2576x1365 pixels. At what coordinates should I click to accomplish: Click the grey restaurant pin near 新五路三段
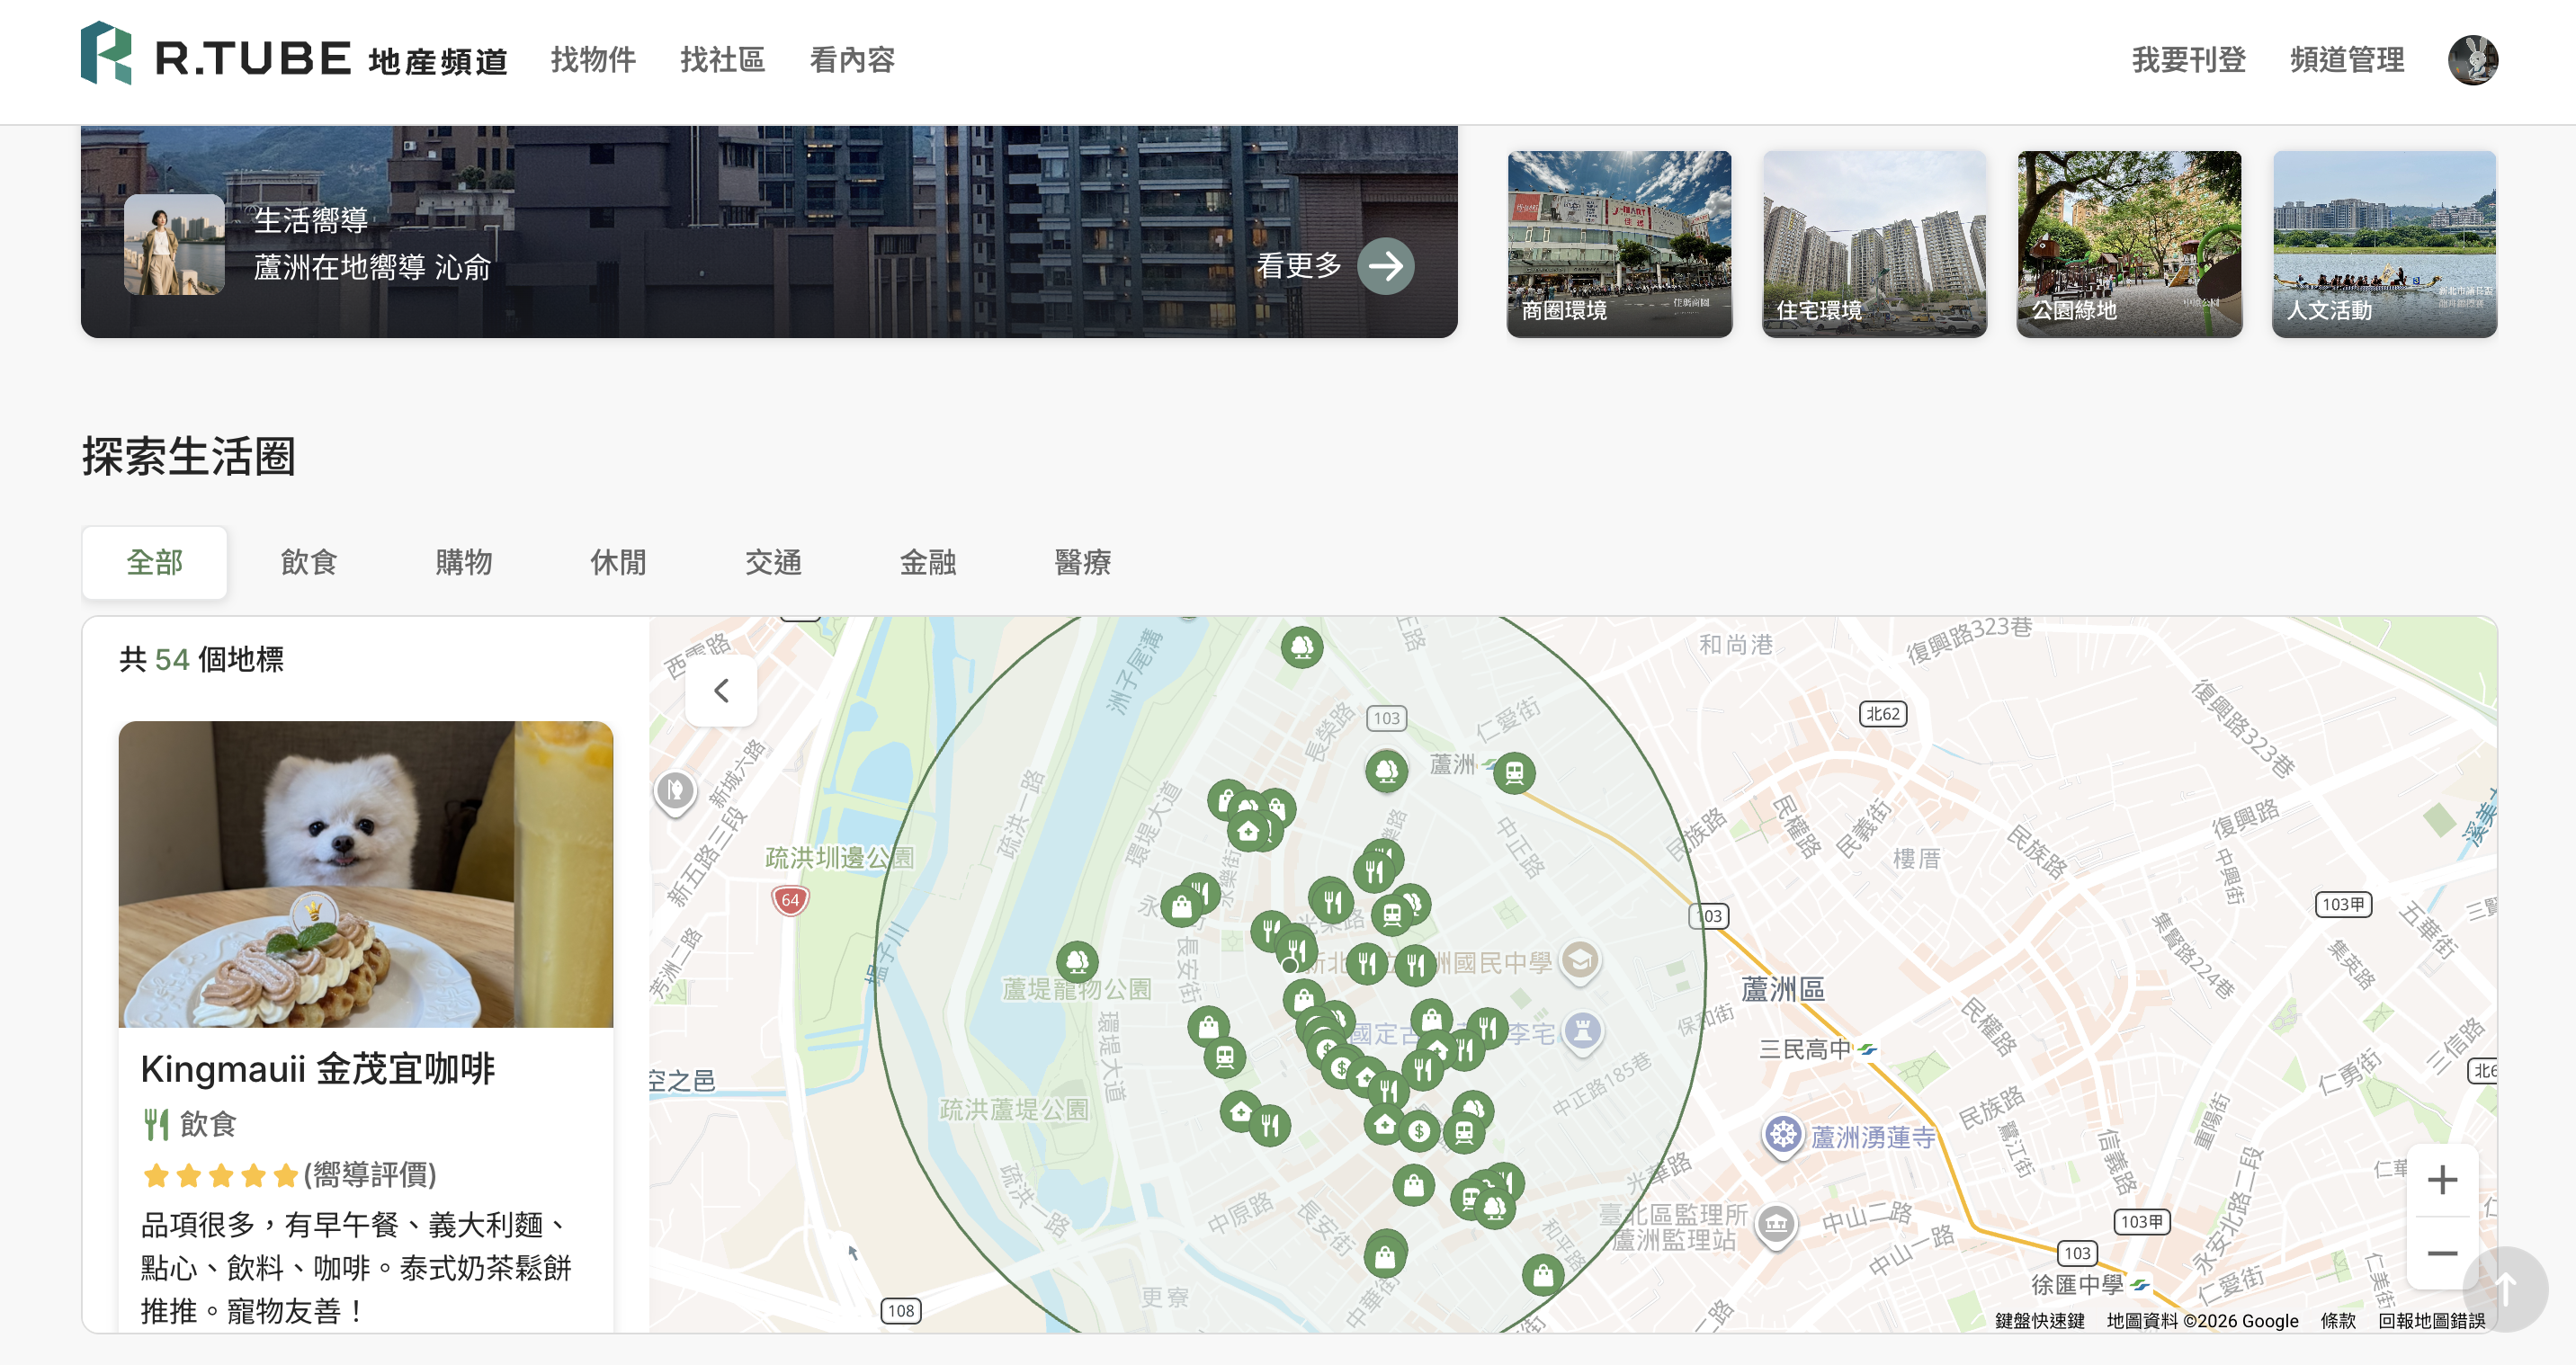(675, 792)
